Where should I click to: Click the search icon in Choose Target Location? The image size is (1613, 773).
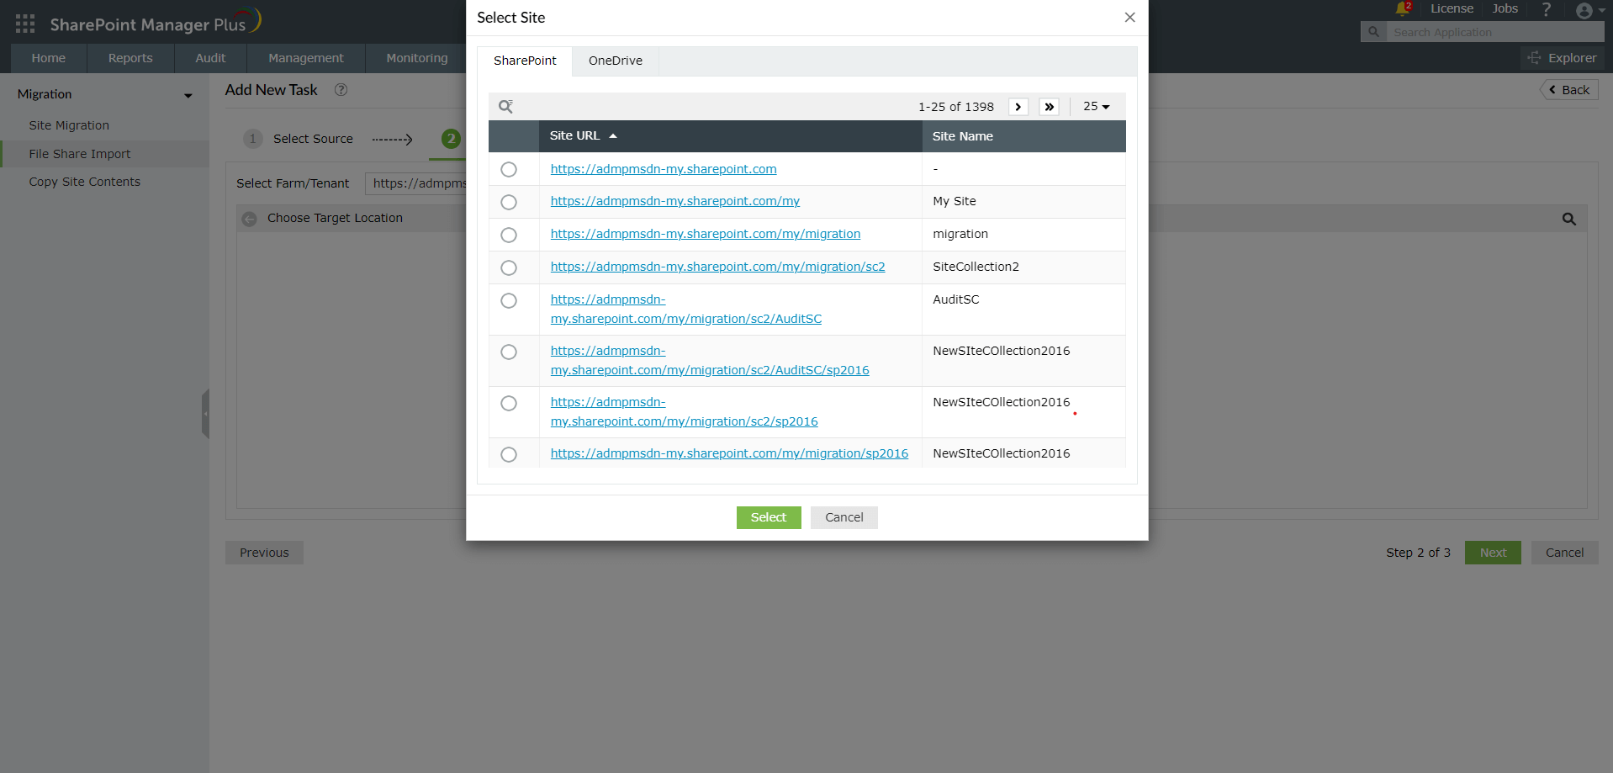click(1568, 218)
